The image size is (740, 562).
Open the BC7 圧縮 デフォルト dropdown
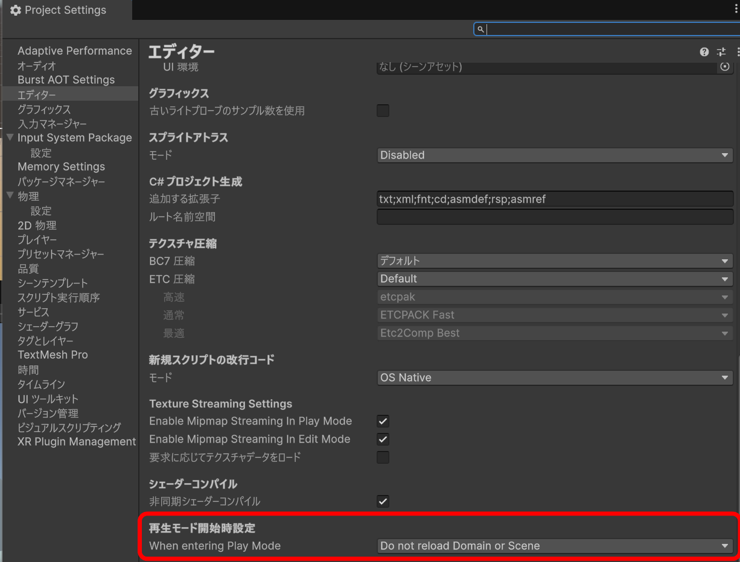click(x=554, y=260)
